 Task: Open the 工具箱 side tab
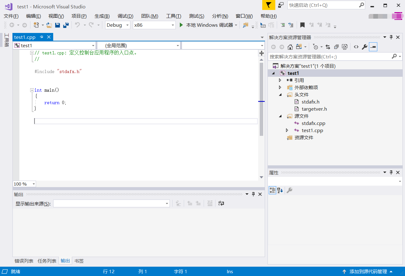6,40
